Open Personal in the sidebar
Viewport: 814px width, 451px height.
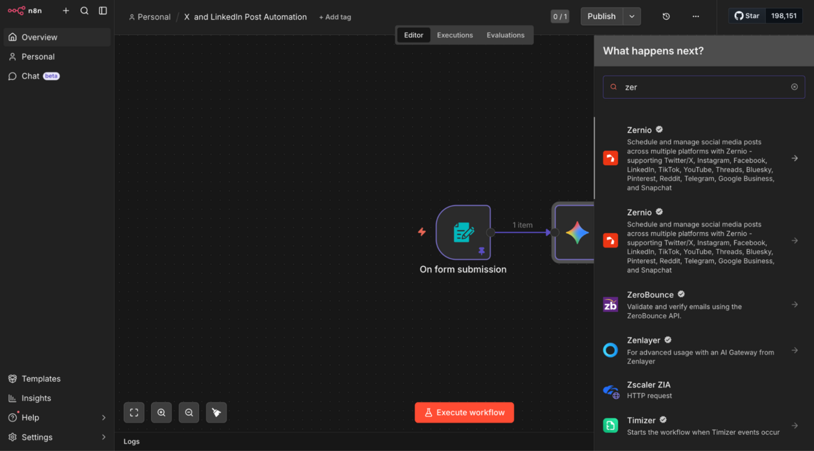point(57,56)
